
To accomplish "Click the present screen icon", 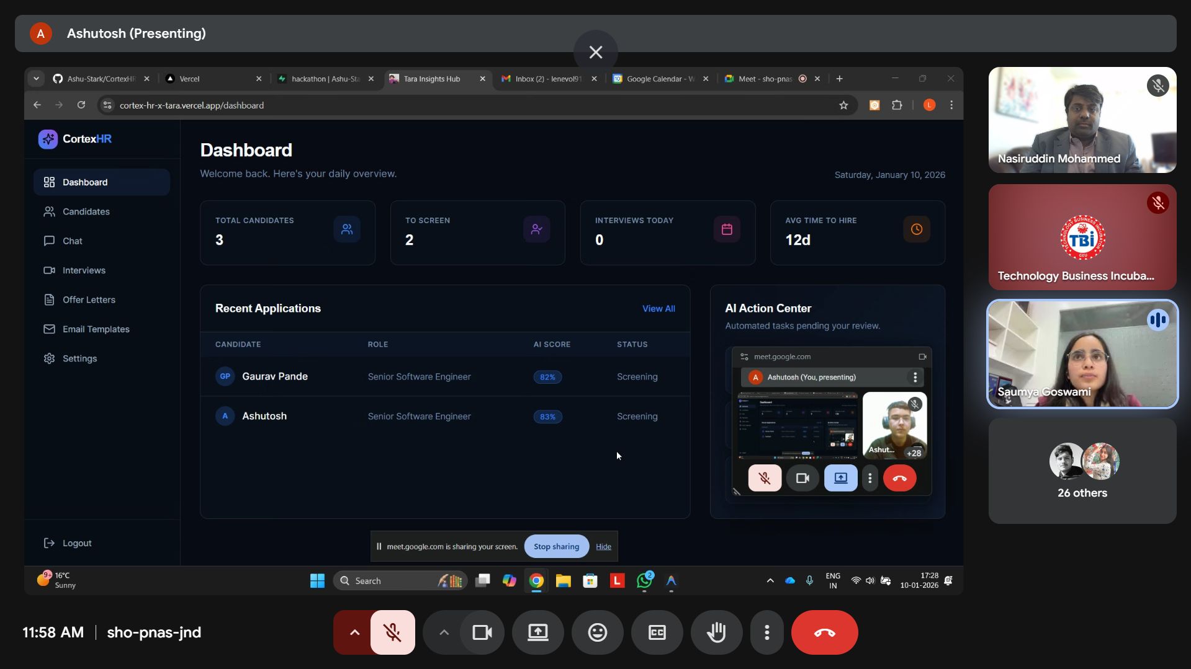I will (537, 632).
